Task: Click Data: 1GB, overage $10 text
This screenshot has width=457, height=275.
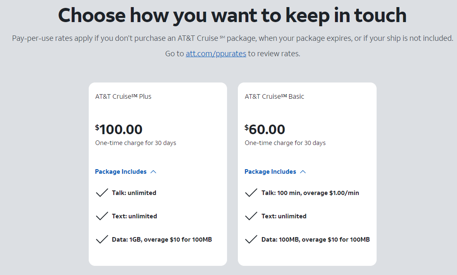Action: coord(162,240)
